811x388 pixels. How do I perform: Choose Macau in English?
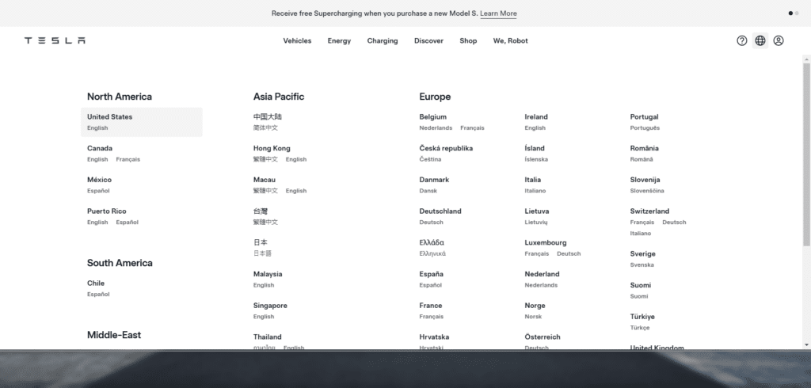[x=296, y=191]
